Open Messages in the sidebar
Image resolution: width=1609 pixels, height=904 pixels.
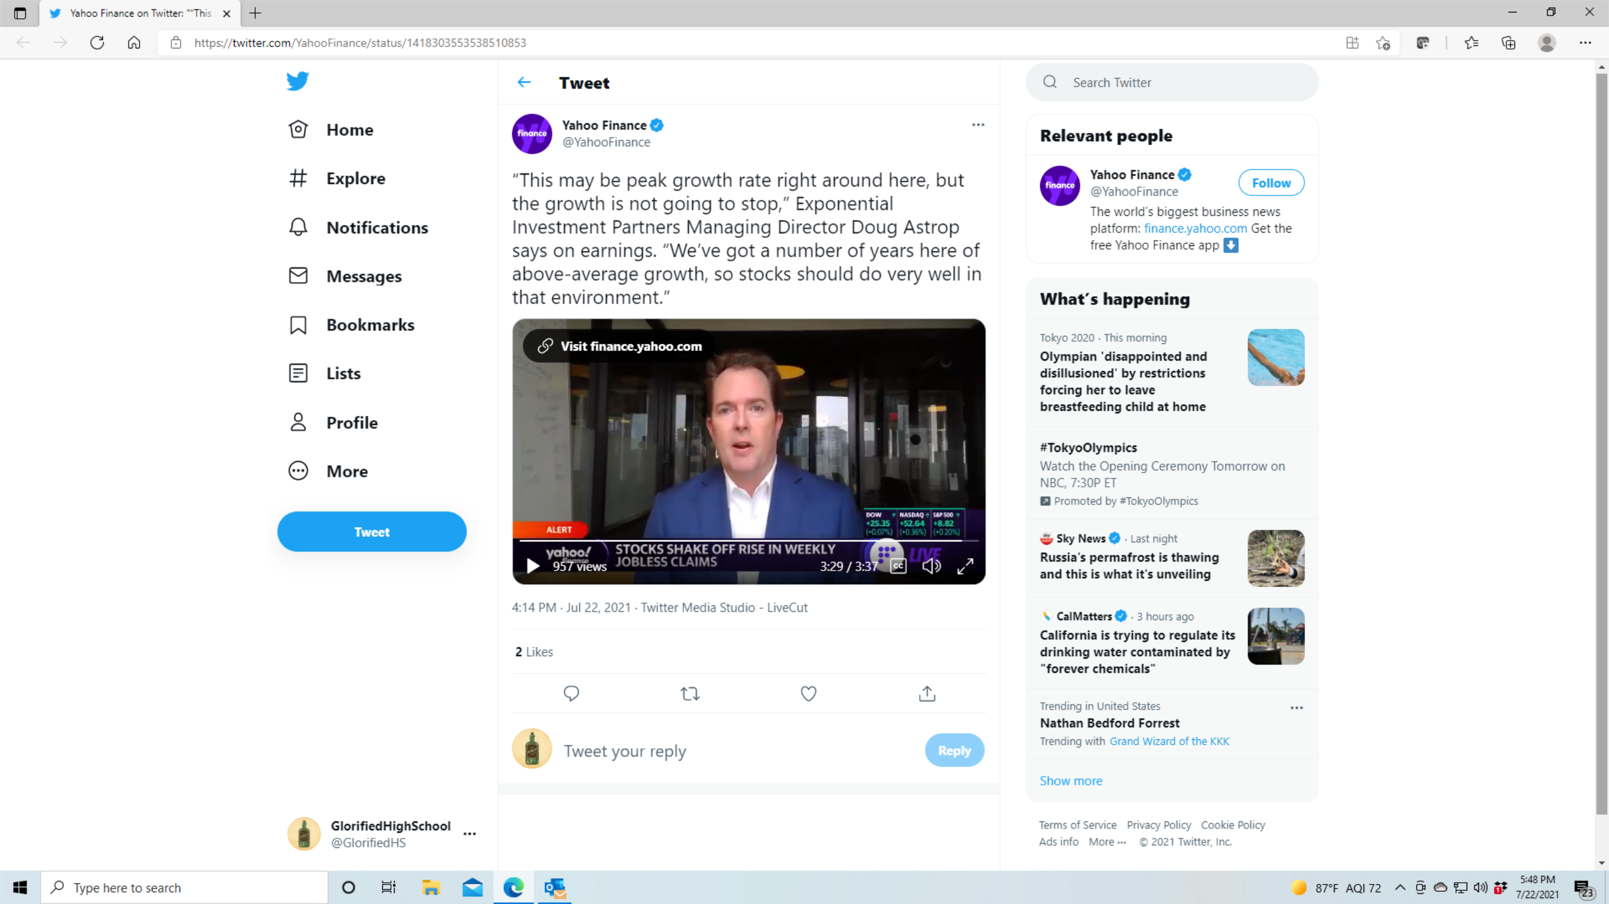pyautogui.click(x=346, y=276)
